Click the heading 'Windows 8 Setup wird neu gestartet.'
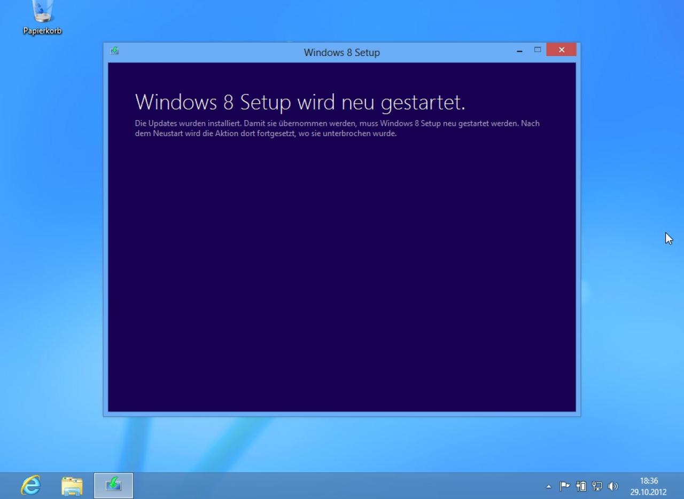The width and height of the screenshot is (684, 499). pos(300,102)
